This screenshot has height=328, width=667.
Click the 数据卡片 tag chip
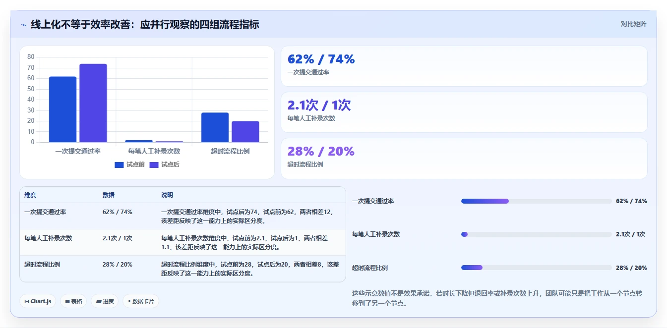click(141, 301)
